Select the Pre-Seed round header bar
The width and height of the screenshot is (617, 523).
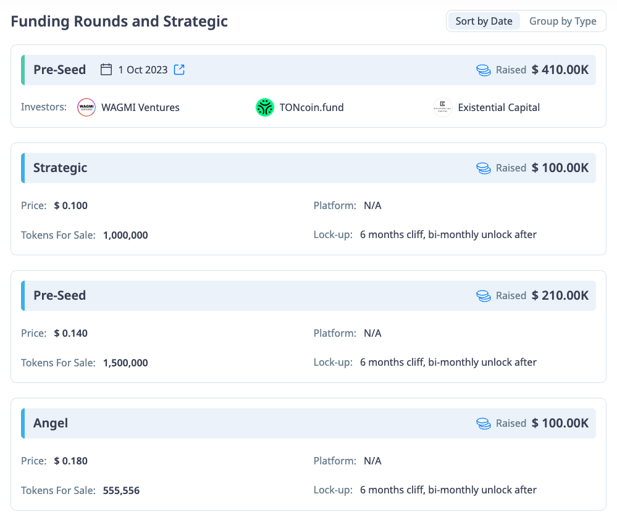[x=309, y=70]
